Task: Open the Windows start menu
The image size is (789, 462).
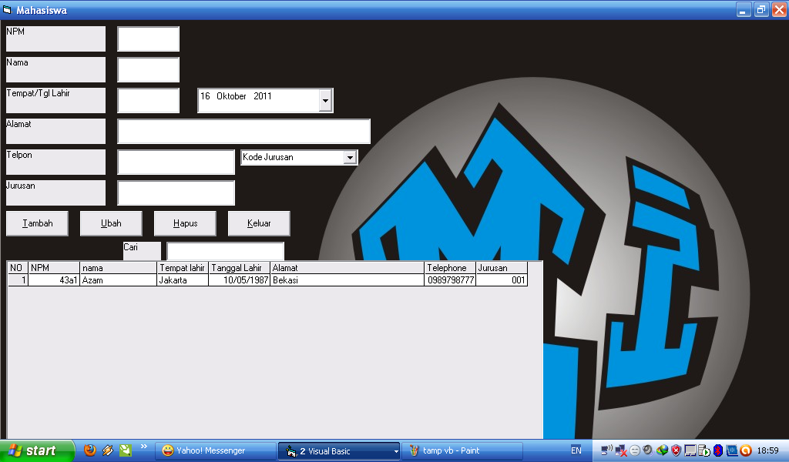Action: (x=36, y=450)
